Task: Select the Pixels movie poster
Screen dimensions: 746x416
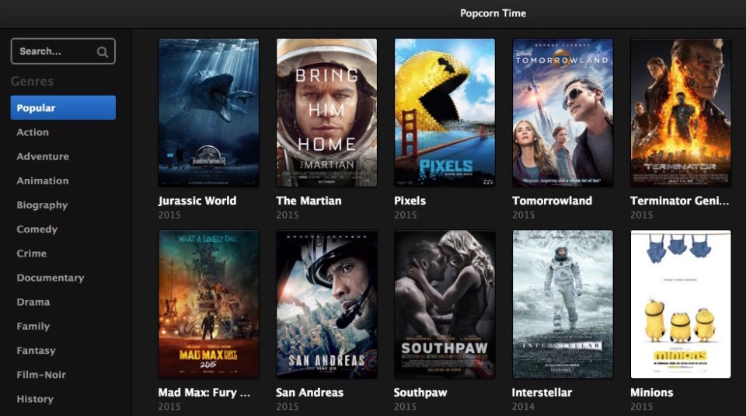Action: (x=444, y=113)
